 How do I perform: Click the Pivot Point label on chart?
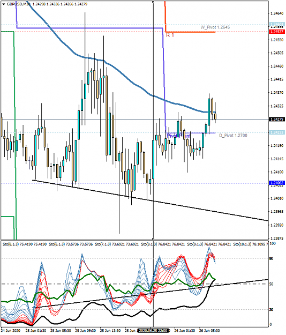(178, 136)
